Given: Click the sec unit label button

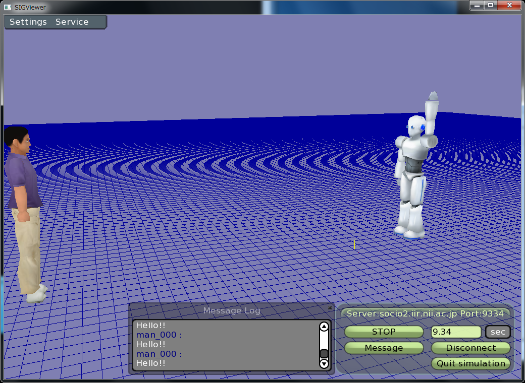Looking at the screenshot, I should [498, 332].
